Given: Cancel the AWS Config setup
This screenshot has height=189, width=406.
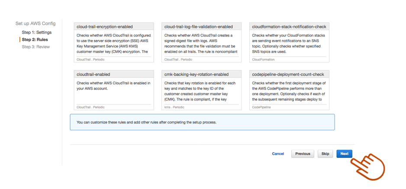Looking at the screenshot, I should (278, 154).
